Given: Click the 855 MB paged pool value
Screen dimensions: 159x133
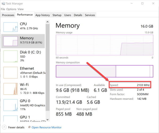Looking at the screenshot, I should click(64, 114).
